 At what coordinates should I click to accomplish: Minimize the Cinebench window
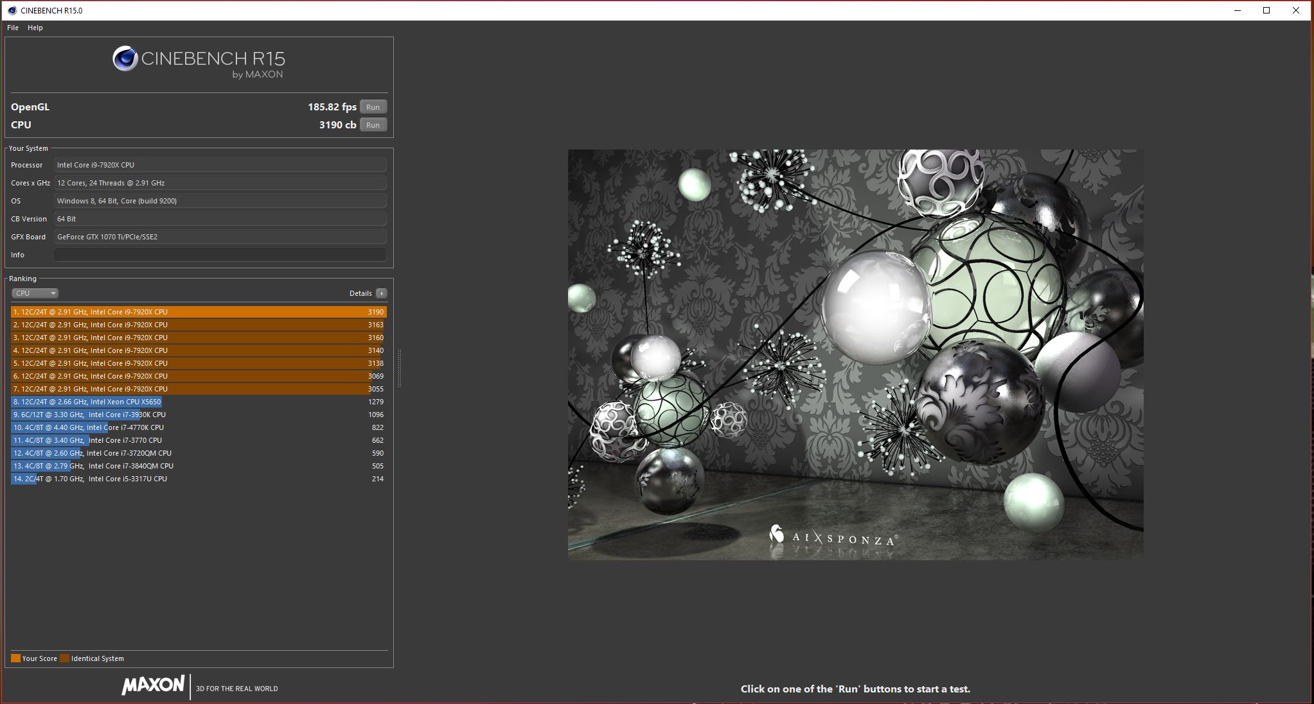[x=1238, y=10]
